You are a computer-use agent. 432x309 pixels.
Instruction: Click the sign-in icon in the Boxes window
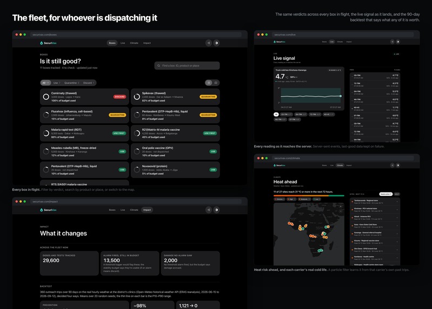(x=209, y=43)
